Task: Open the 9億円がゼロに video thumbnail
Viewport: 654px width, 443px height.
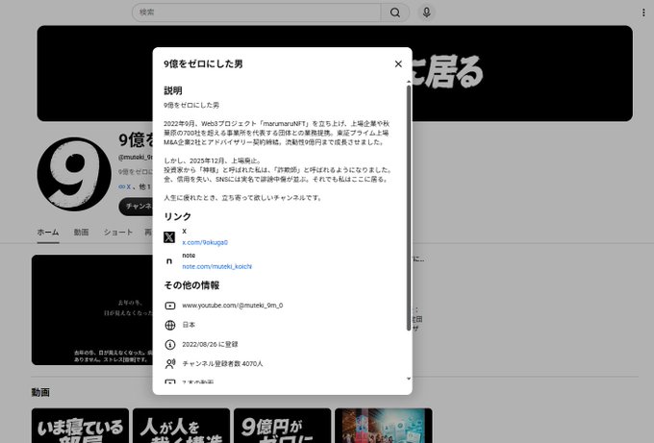Action: [283, 426]
